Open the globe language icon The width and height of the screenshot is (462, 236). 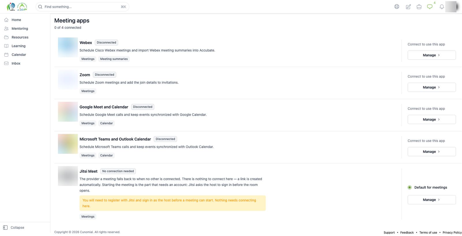click(397, 7)
